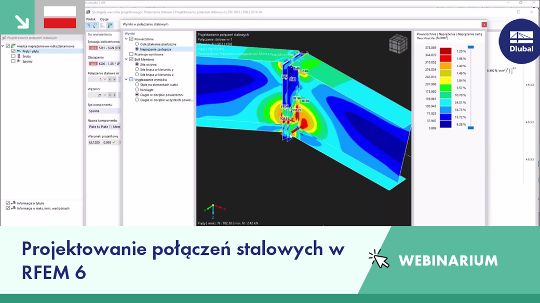The image size is (540, 303).
Task: Select Siła tnąca w kierunku z
Action: 137,75
